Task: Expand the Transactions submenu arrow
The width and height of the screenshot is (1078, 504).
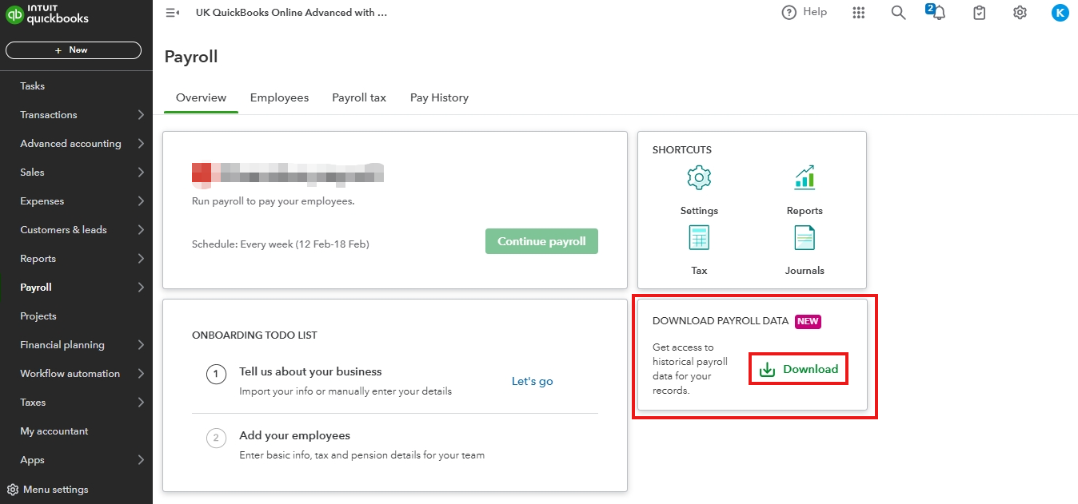Action: [141, 115]
